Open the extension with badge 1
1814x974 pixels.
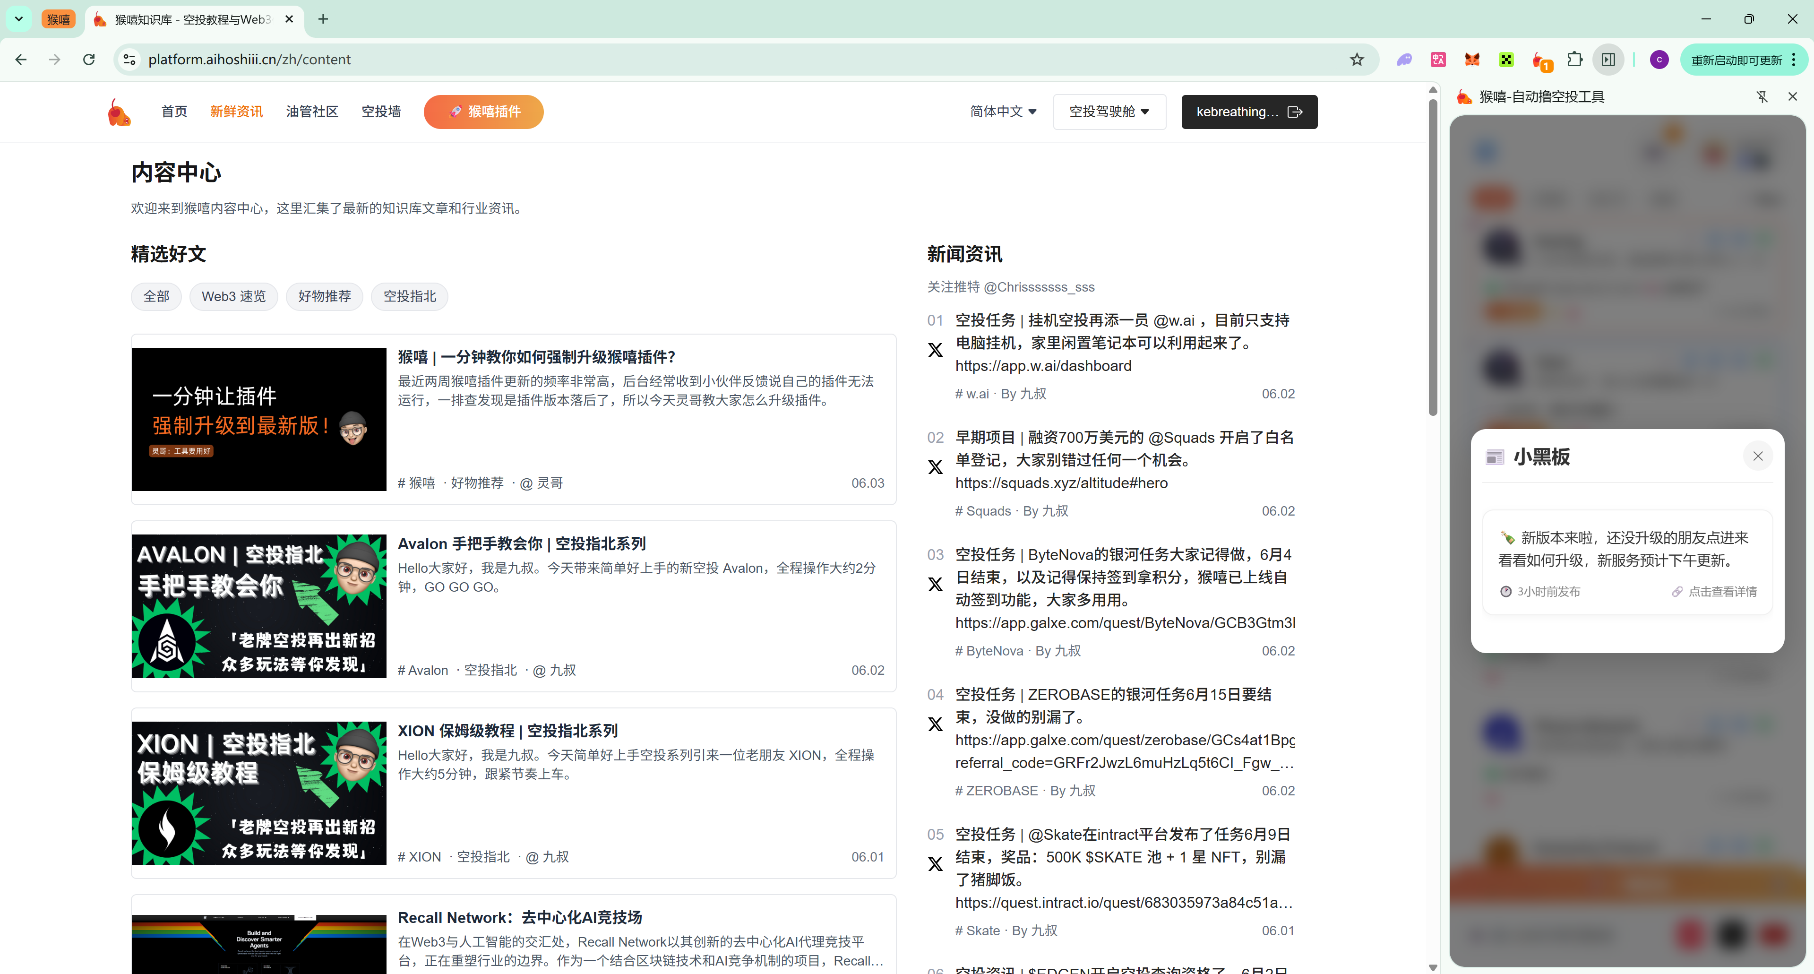pos(1541,61)
